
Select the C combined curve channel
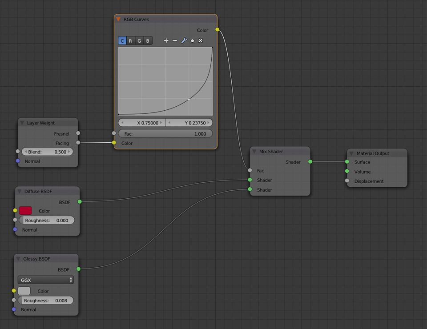click(x=122, y=41)
